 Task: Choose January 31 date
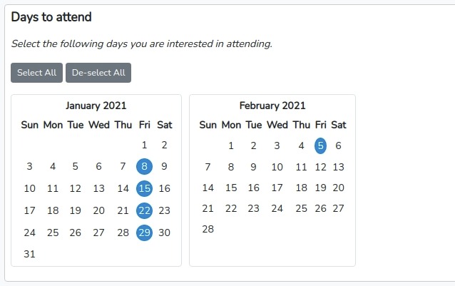(x=30, y=254)
